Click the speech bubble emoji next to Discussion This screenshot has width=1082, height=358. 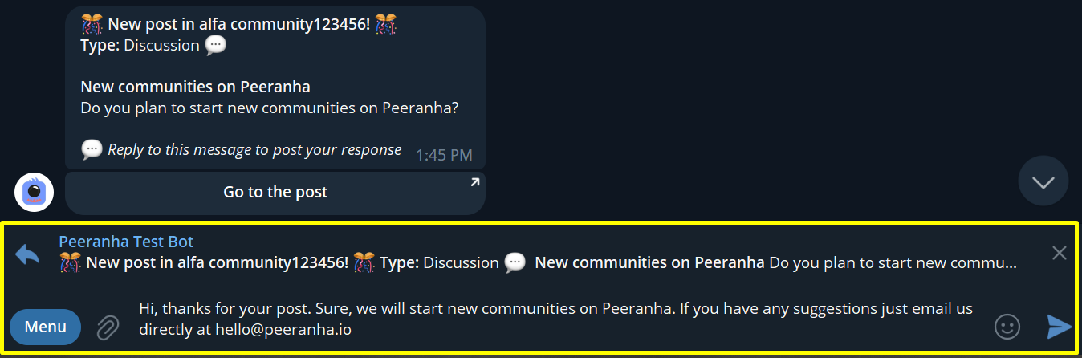(215, 46)
